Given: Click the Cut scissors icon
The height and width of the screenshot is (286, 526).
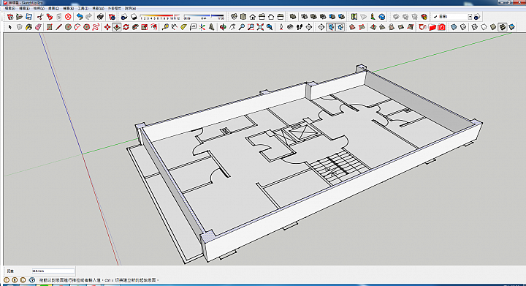Looking at the screenshot, I should (x=40, y=16).
